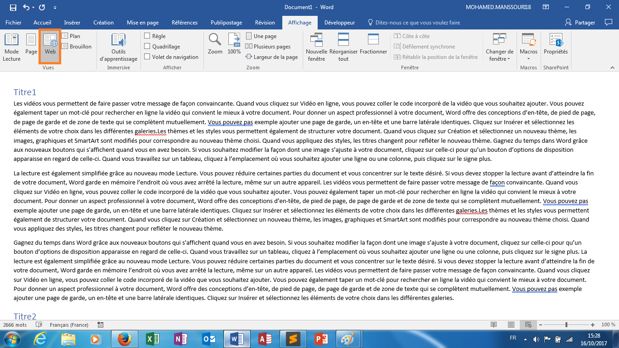Screen dimensions: 619x348
Task: Click Rétablir la position de la fenêtre
Action: click(x=435, y=57)
